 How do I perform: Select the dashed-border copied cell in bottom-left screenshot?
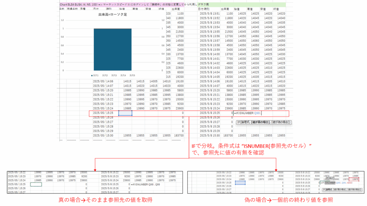point(36,185)
